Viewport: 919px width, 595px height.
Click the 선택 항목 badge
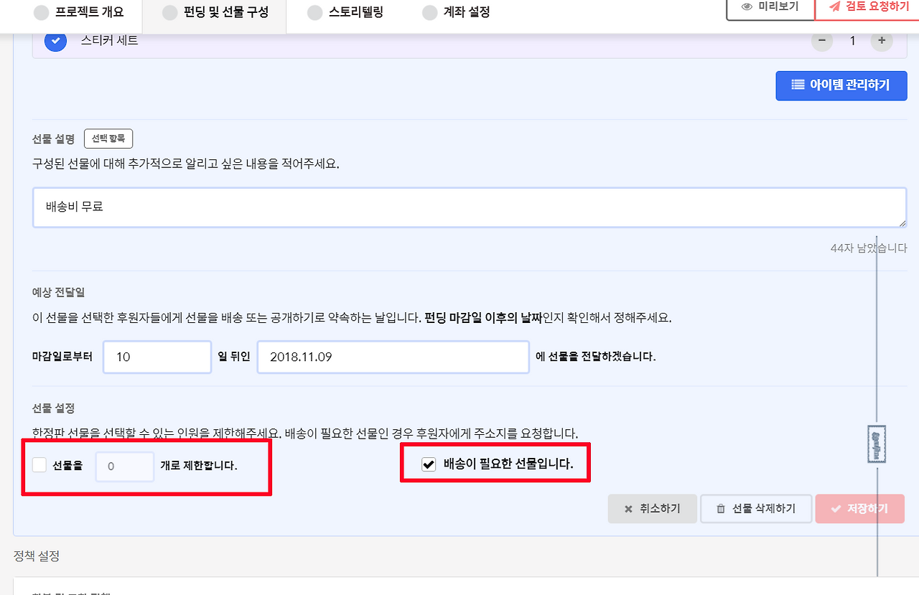coord(108,139)
